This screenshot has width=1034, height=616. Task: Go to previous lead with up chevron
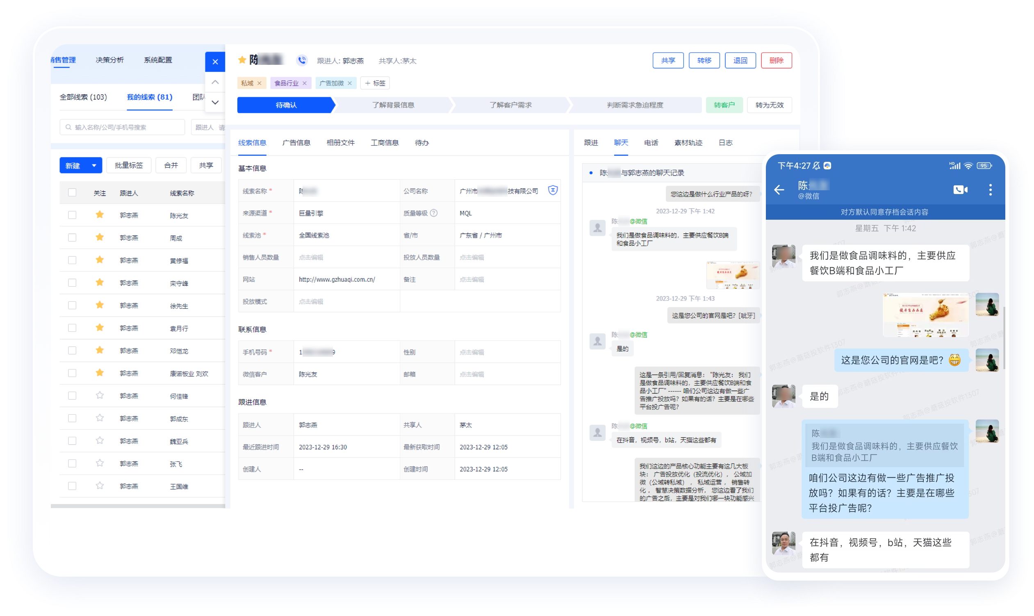pyautogui.click(x=215, y=82)
